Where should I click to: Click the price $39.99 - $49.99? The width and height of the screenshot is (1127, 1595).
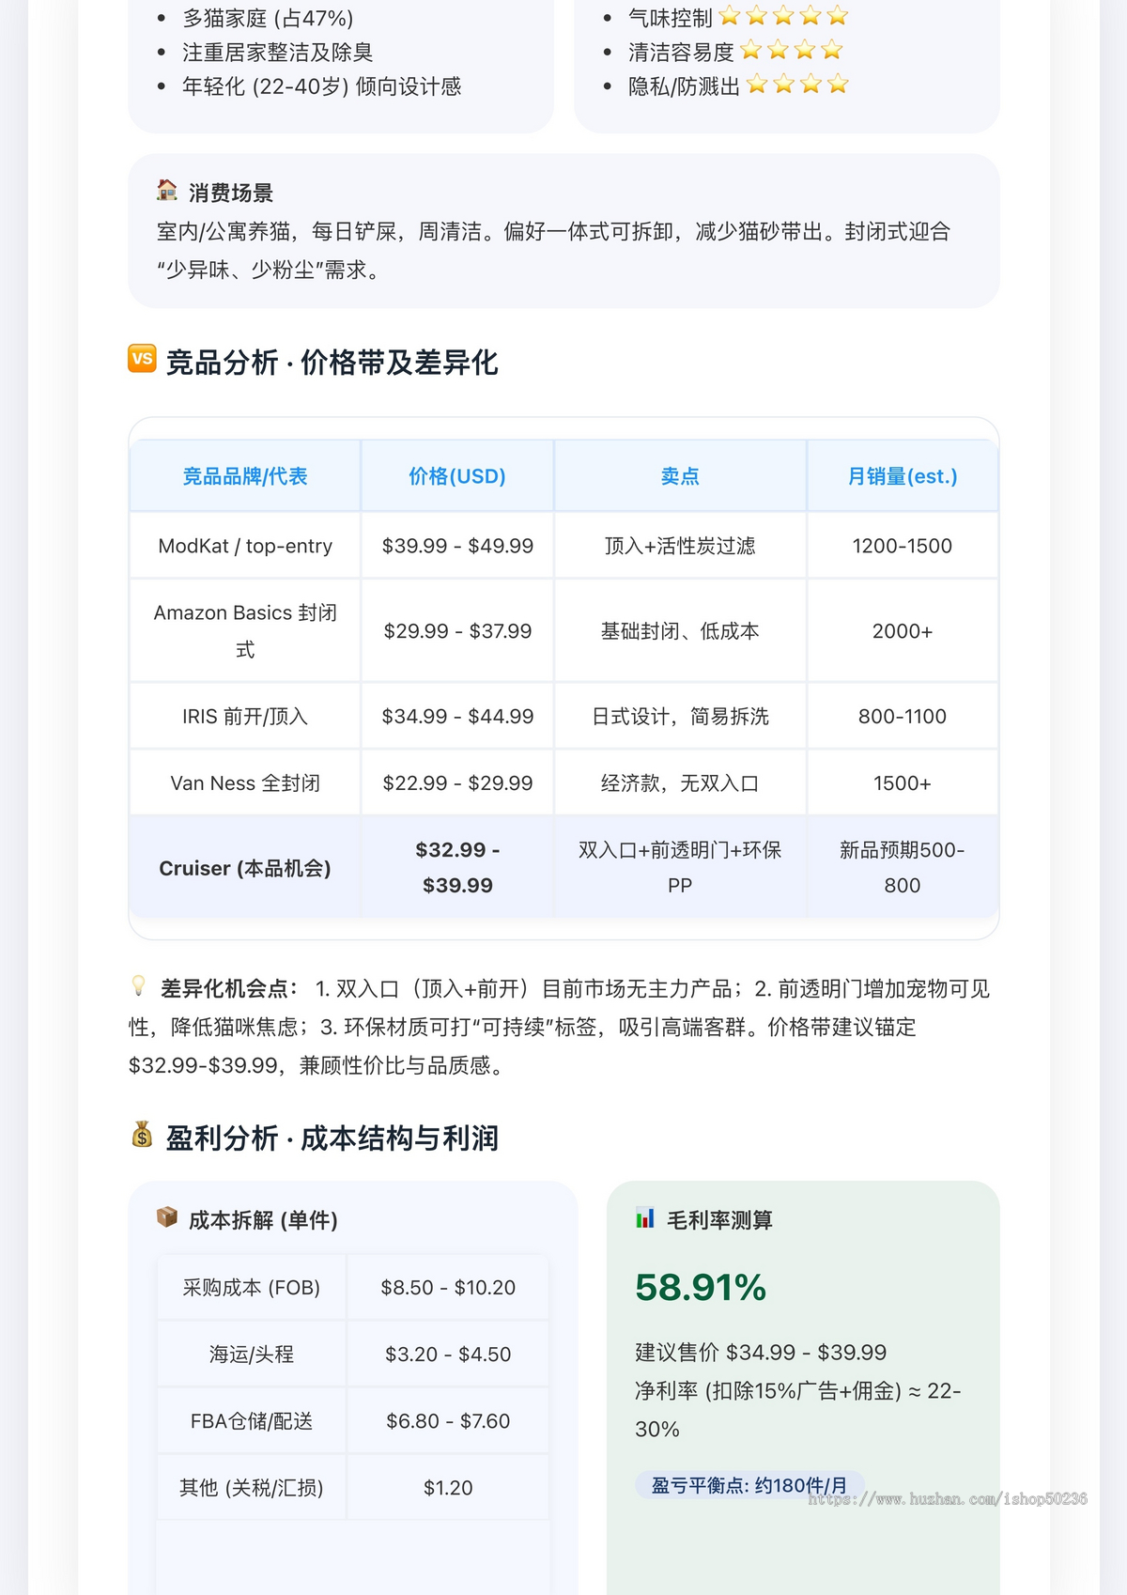[457, 546]
